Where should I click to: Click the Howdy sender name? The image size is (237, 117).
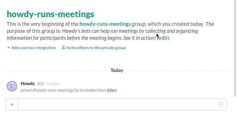(x=28, y=84)
